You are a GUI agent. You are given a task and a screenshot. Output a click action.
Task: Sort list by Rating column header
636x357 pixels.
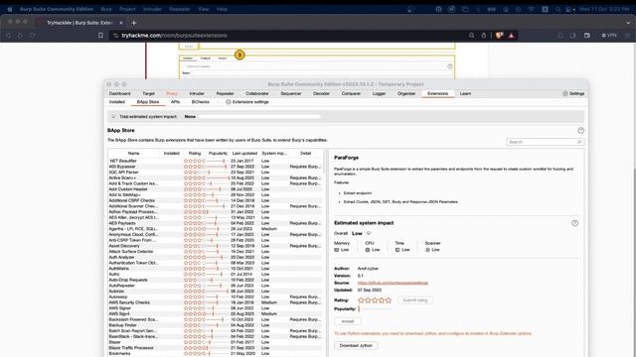click(195, 154)
